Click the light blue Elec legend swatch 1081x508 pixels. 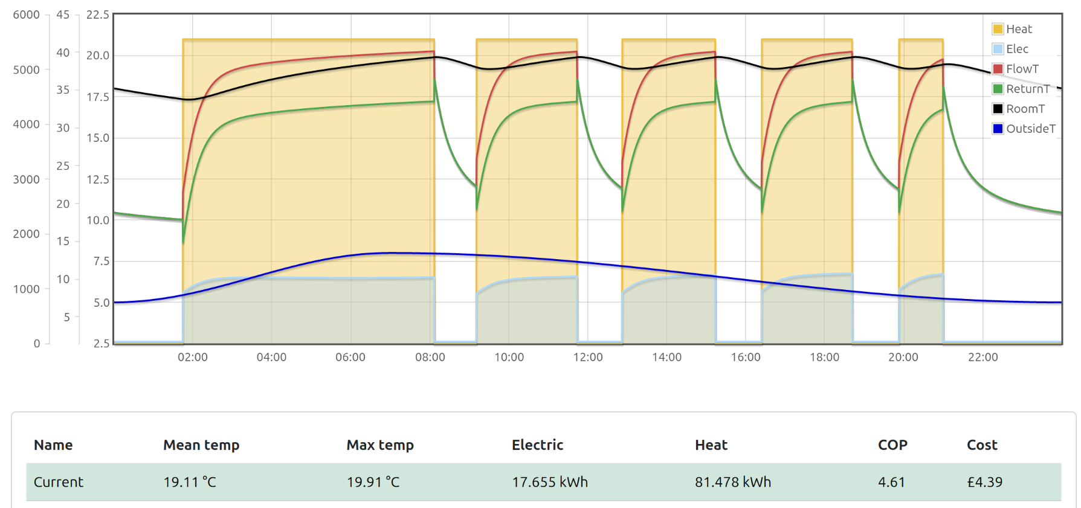(x=998, y=49)
